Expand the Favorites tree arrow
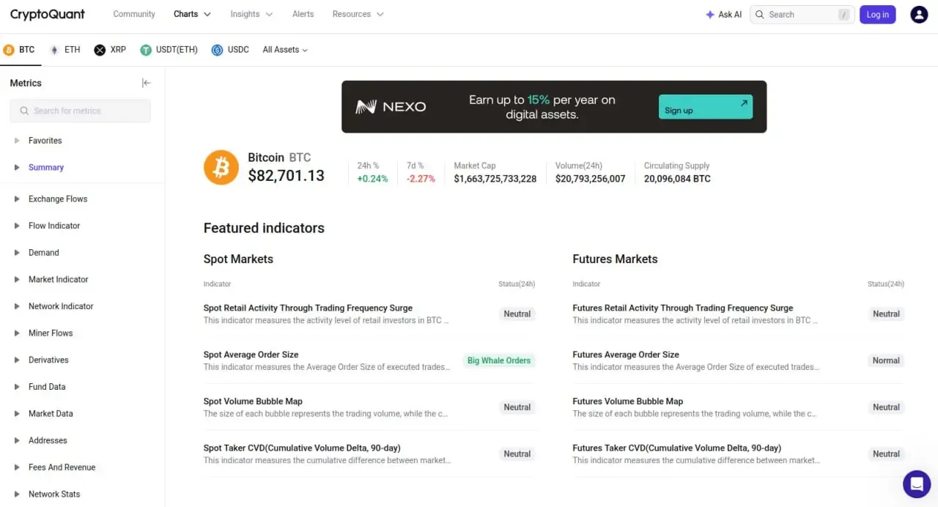 (17, 141)
